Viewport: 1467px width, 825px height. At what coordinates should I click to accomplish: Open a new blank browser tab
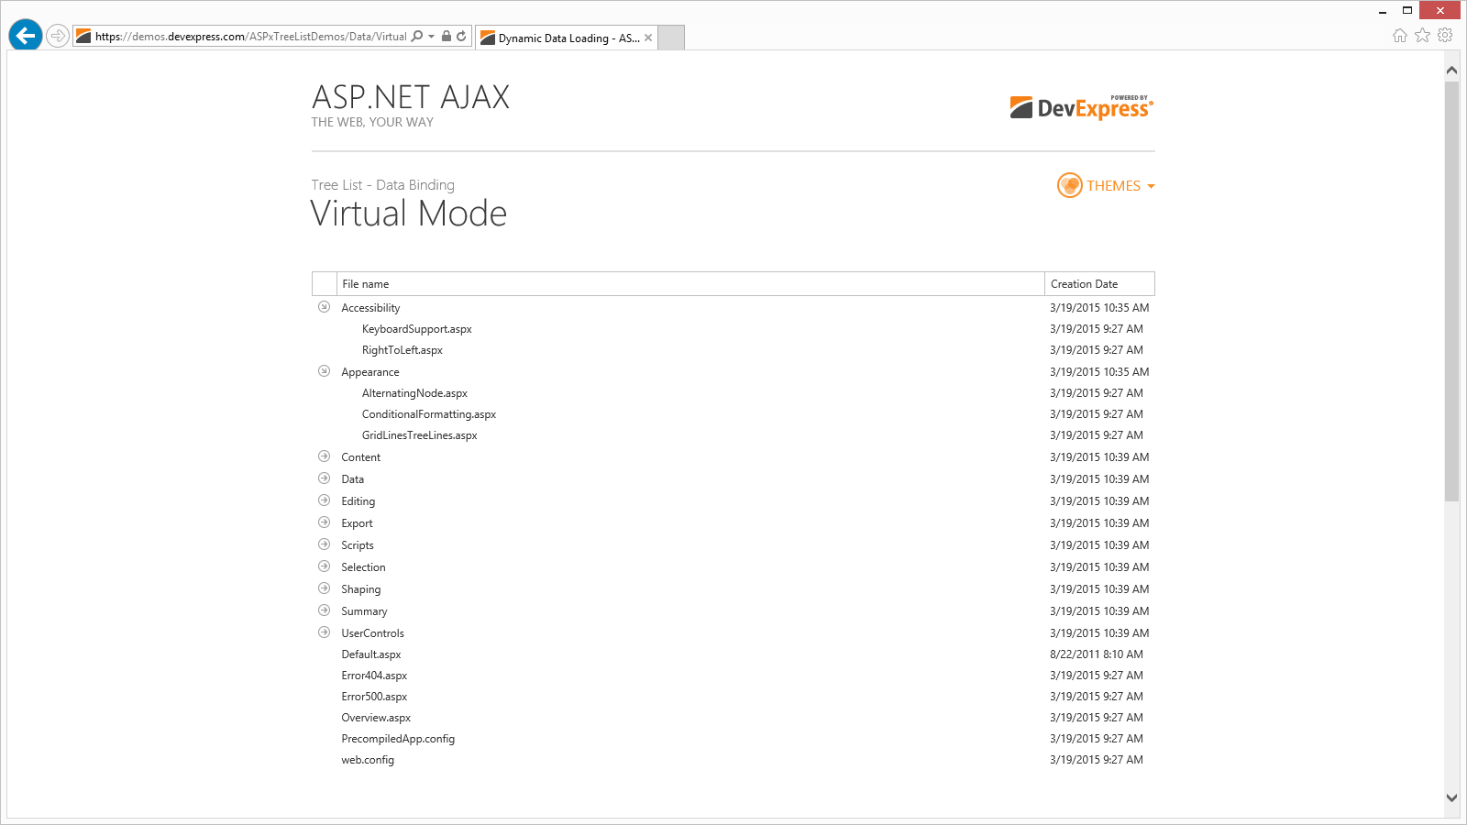[x=671, y=38]
